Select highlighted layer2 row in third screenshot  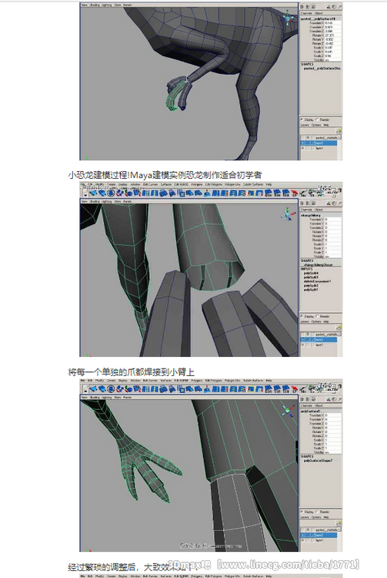(319, 535)
